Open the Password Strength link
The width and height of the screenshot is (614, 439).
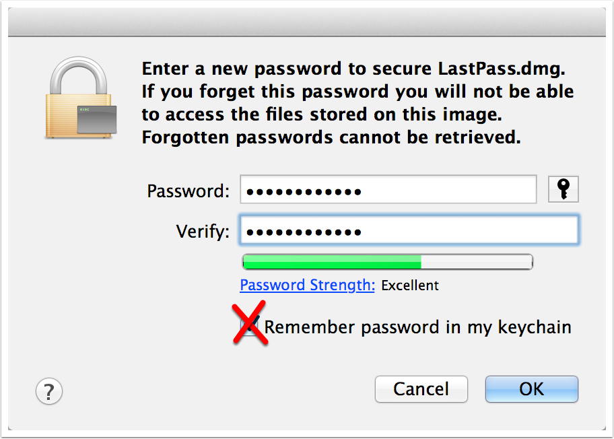click(x=307, y=285)
